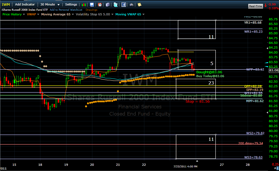Image resolution: width=279 pixels, height=171 pixels.
Task: Select the rectangle drawing labeled 5
Action: pos(197,60)
